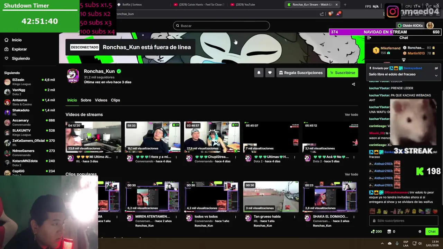
Task: Switch to Calvin Harris Feel So Close tab
Action: 199,4
